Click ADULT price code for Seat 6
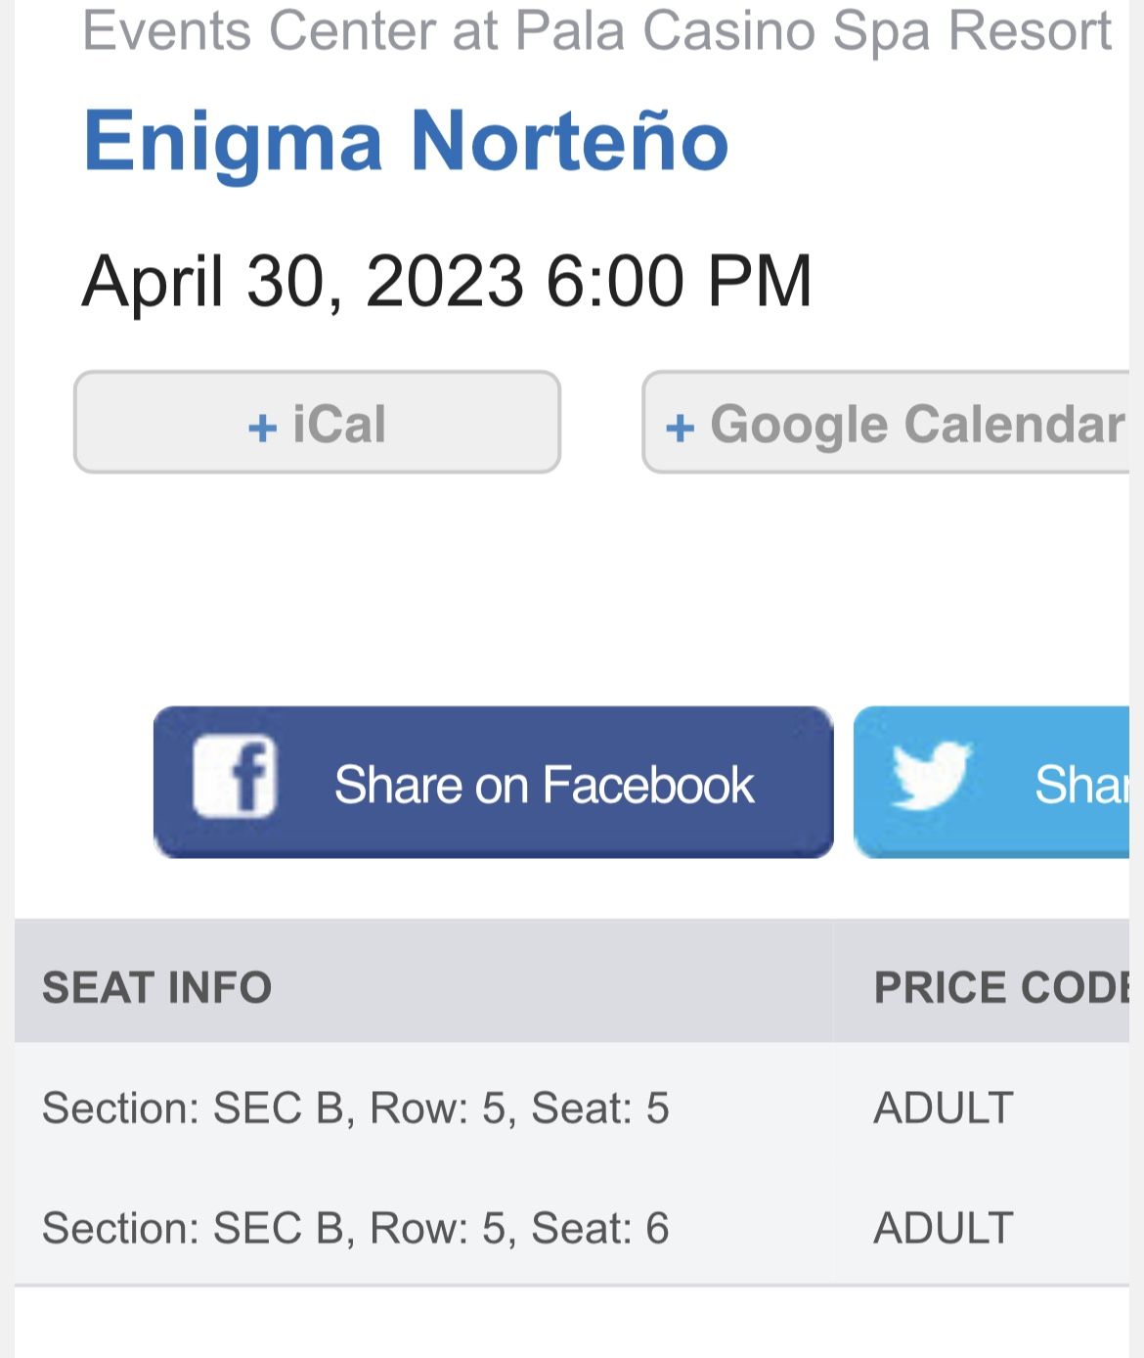1144x1358 pixels. coord(943,1228)
